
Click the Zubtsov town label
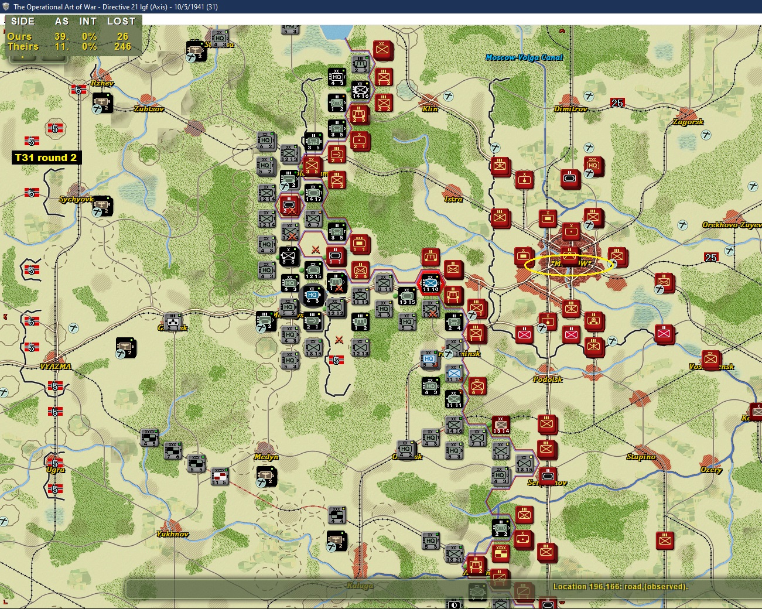pos(149,109)
